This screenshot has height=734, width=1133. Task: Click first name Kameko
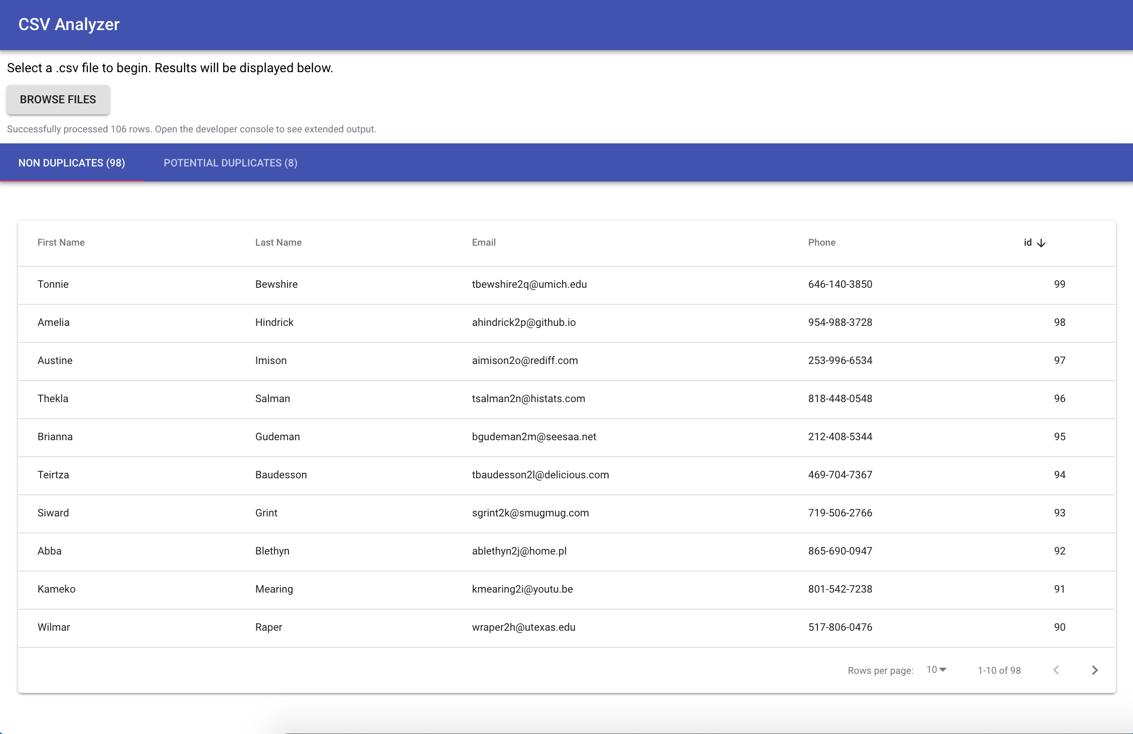(x=56, y=589)
